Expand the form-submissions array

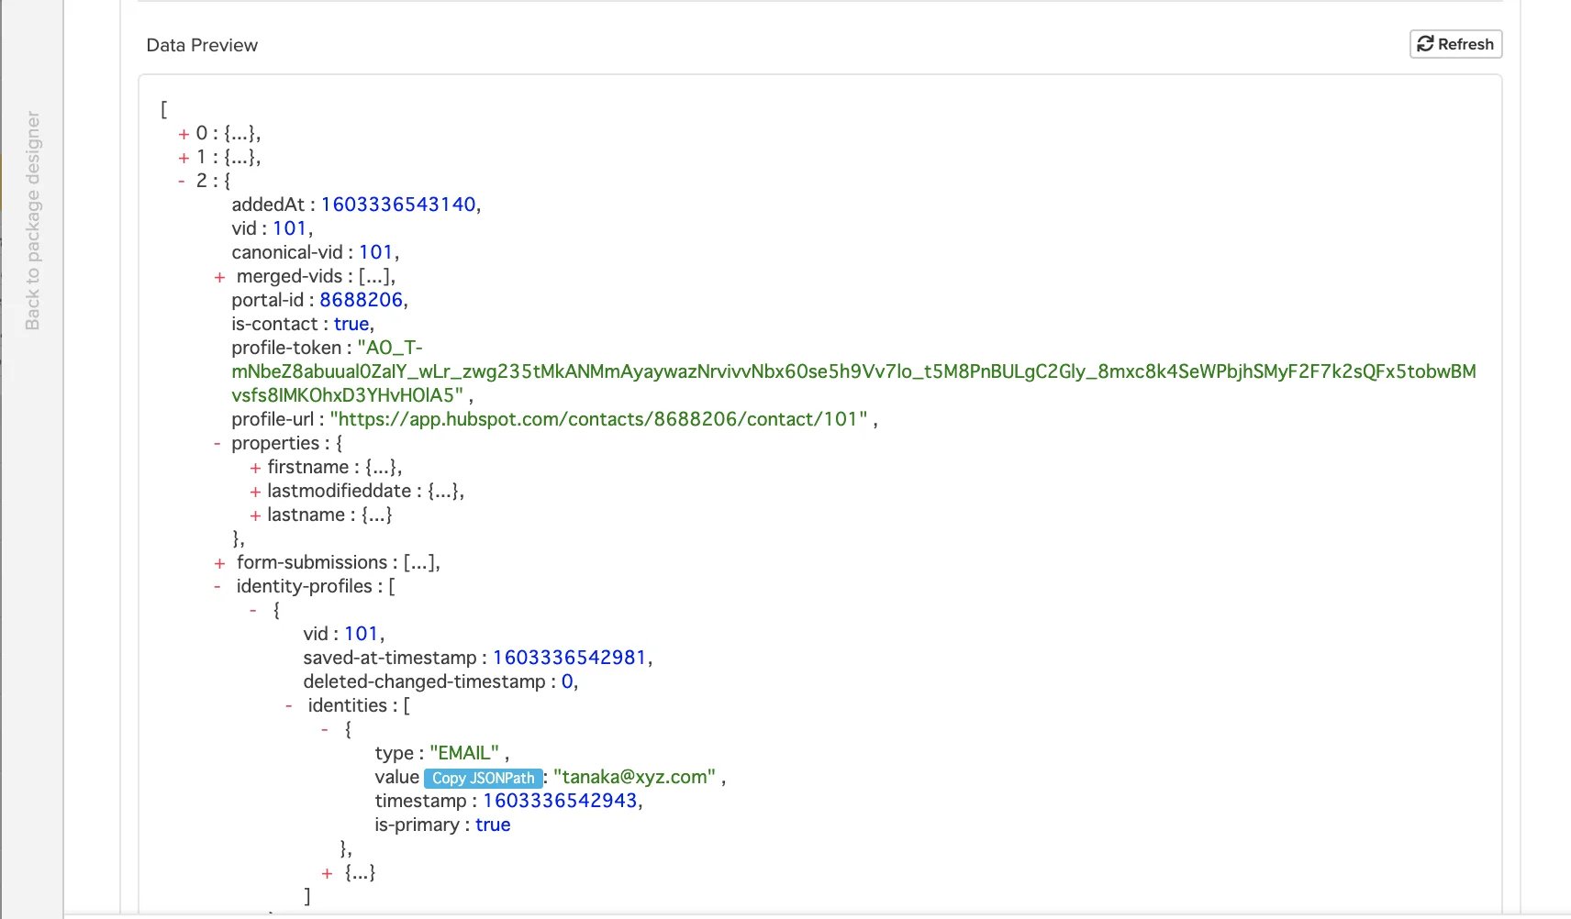(x=219, y=563)
